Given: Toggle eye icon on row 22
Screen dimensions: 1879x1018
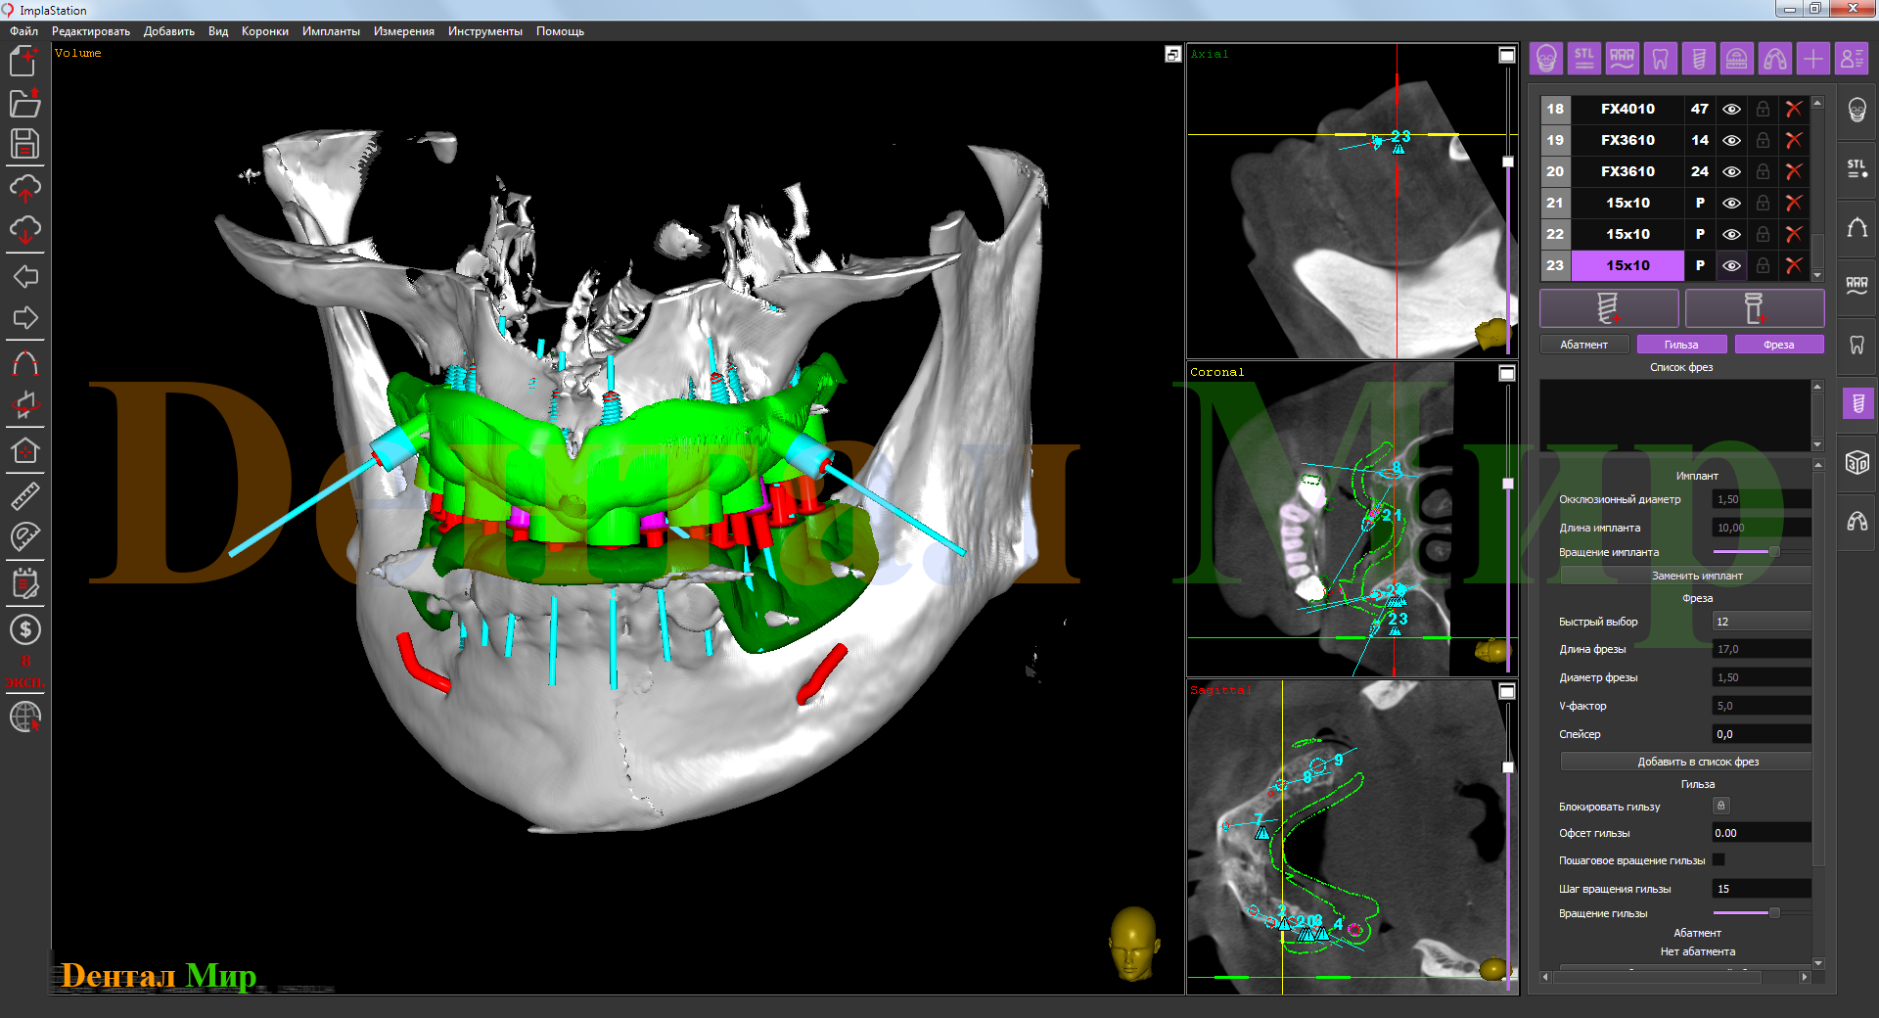Looking at the screenshot, I should [1731, 234].
